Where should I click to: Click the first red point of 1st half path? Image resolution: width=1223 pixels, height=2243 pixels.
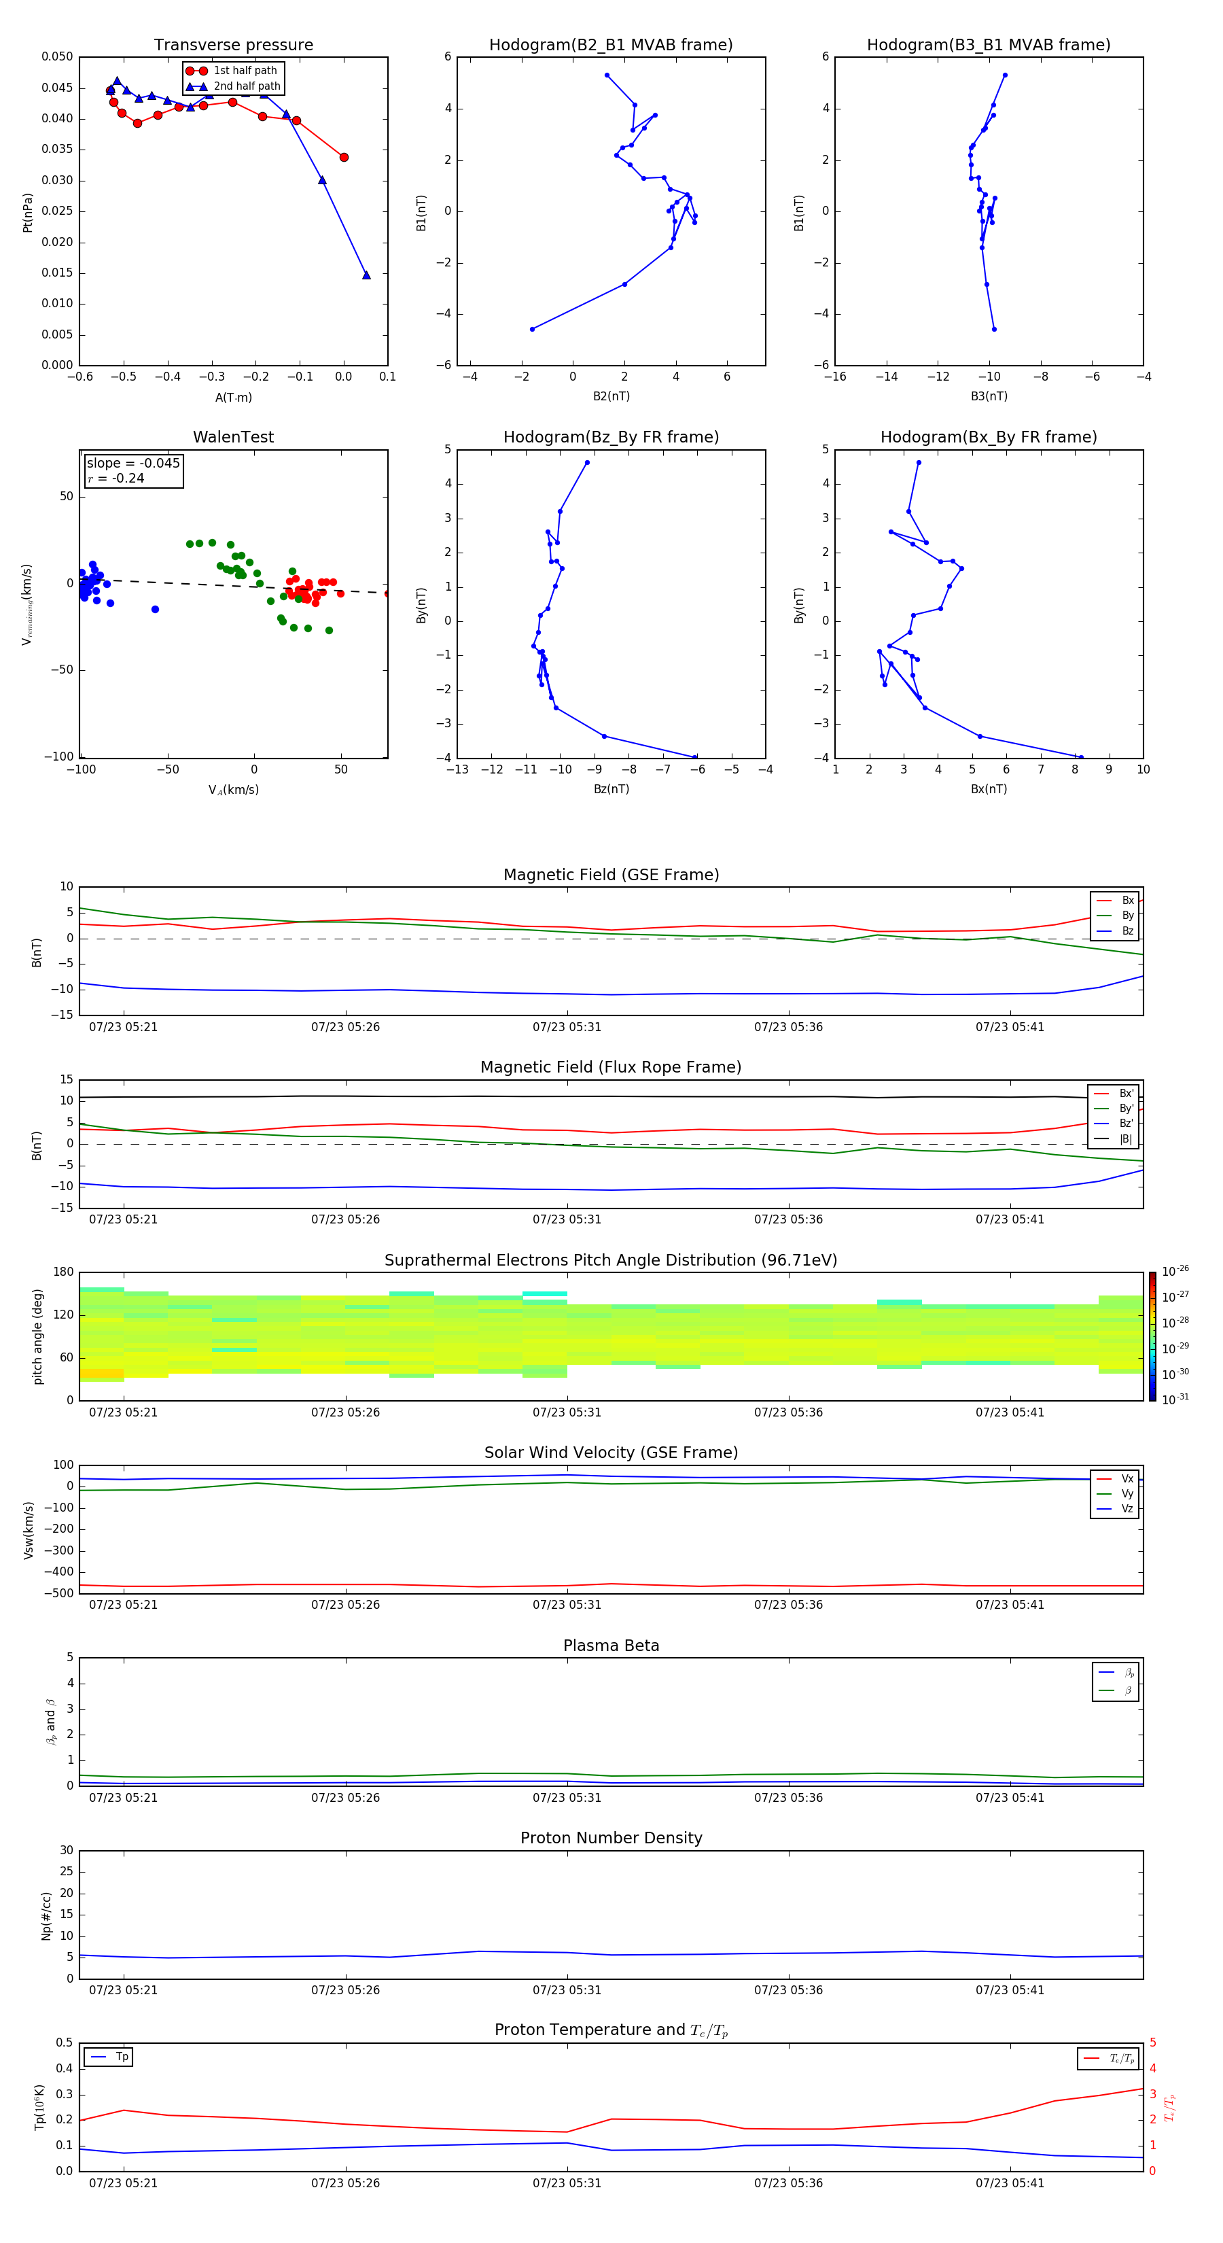point(344,158)
